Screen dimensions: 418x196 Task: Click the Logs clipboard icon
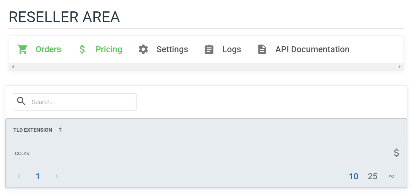[x=209, y=49]
